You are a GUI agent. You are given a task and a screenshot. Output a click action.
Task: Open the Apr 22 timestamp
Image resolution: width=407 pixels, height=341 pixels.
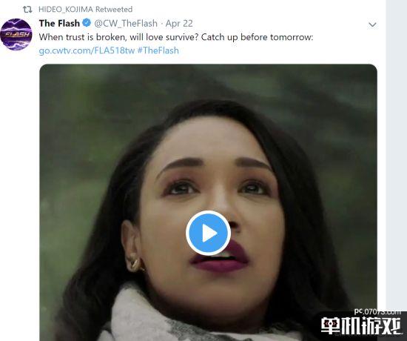[179, 24]
